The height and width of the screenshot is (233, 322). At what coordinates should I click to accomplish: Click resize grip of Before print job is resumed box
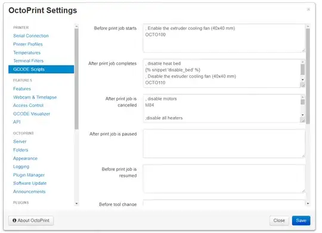304,191
